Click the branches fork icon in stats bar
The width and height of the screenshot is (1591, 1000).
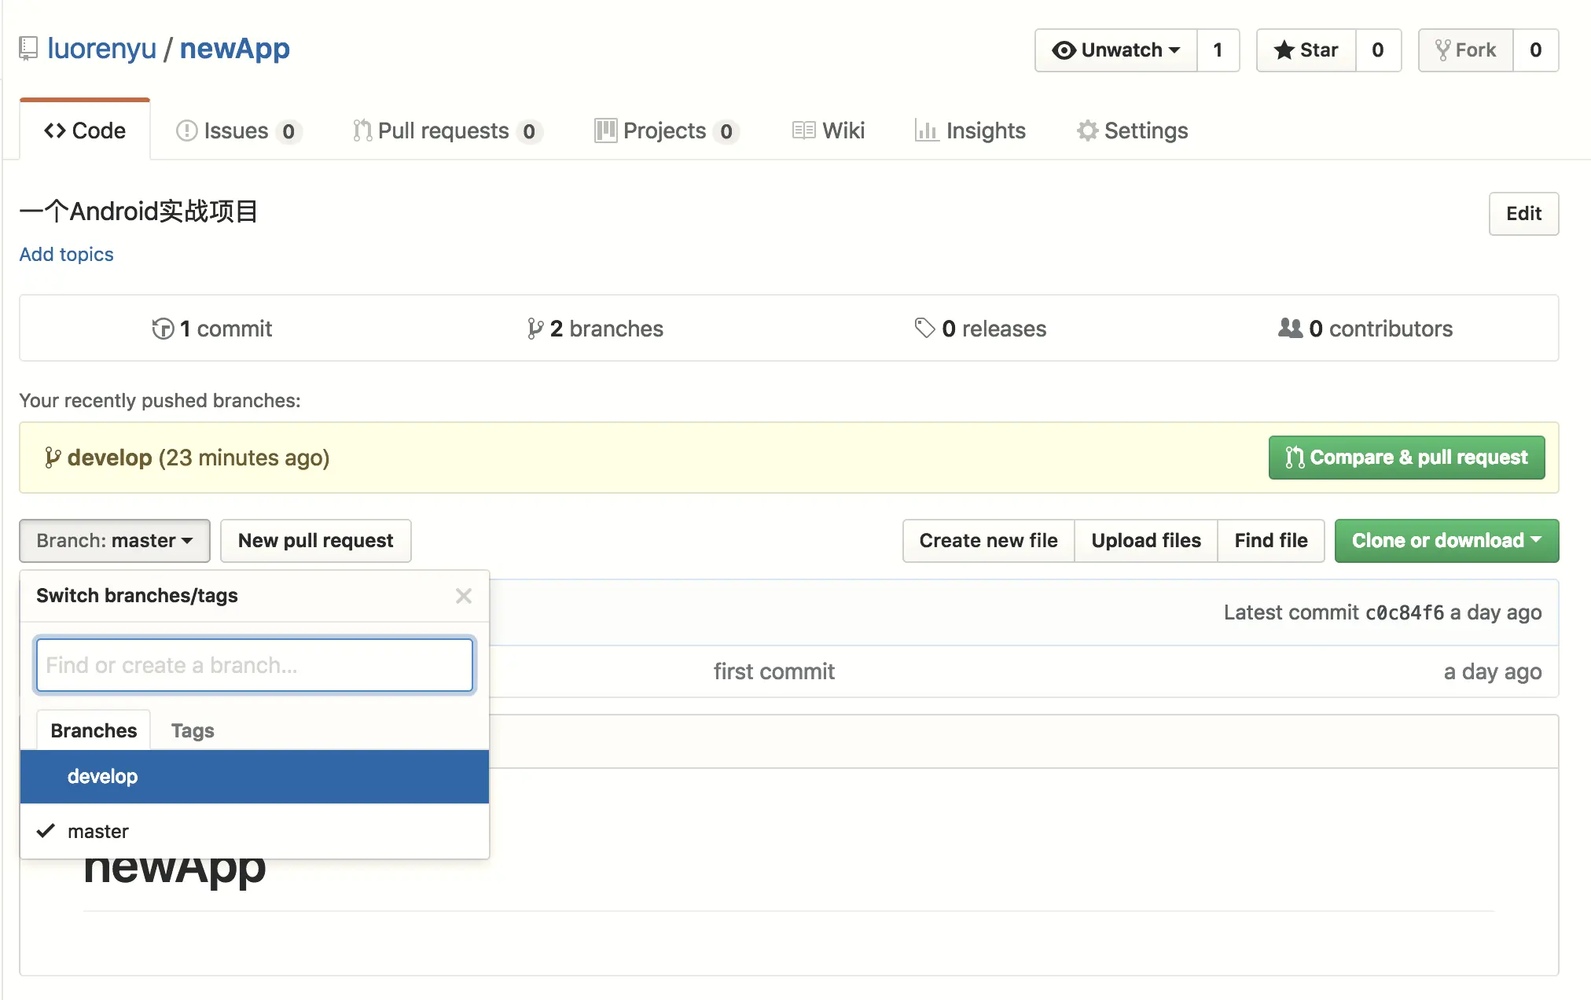point(535,329)
